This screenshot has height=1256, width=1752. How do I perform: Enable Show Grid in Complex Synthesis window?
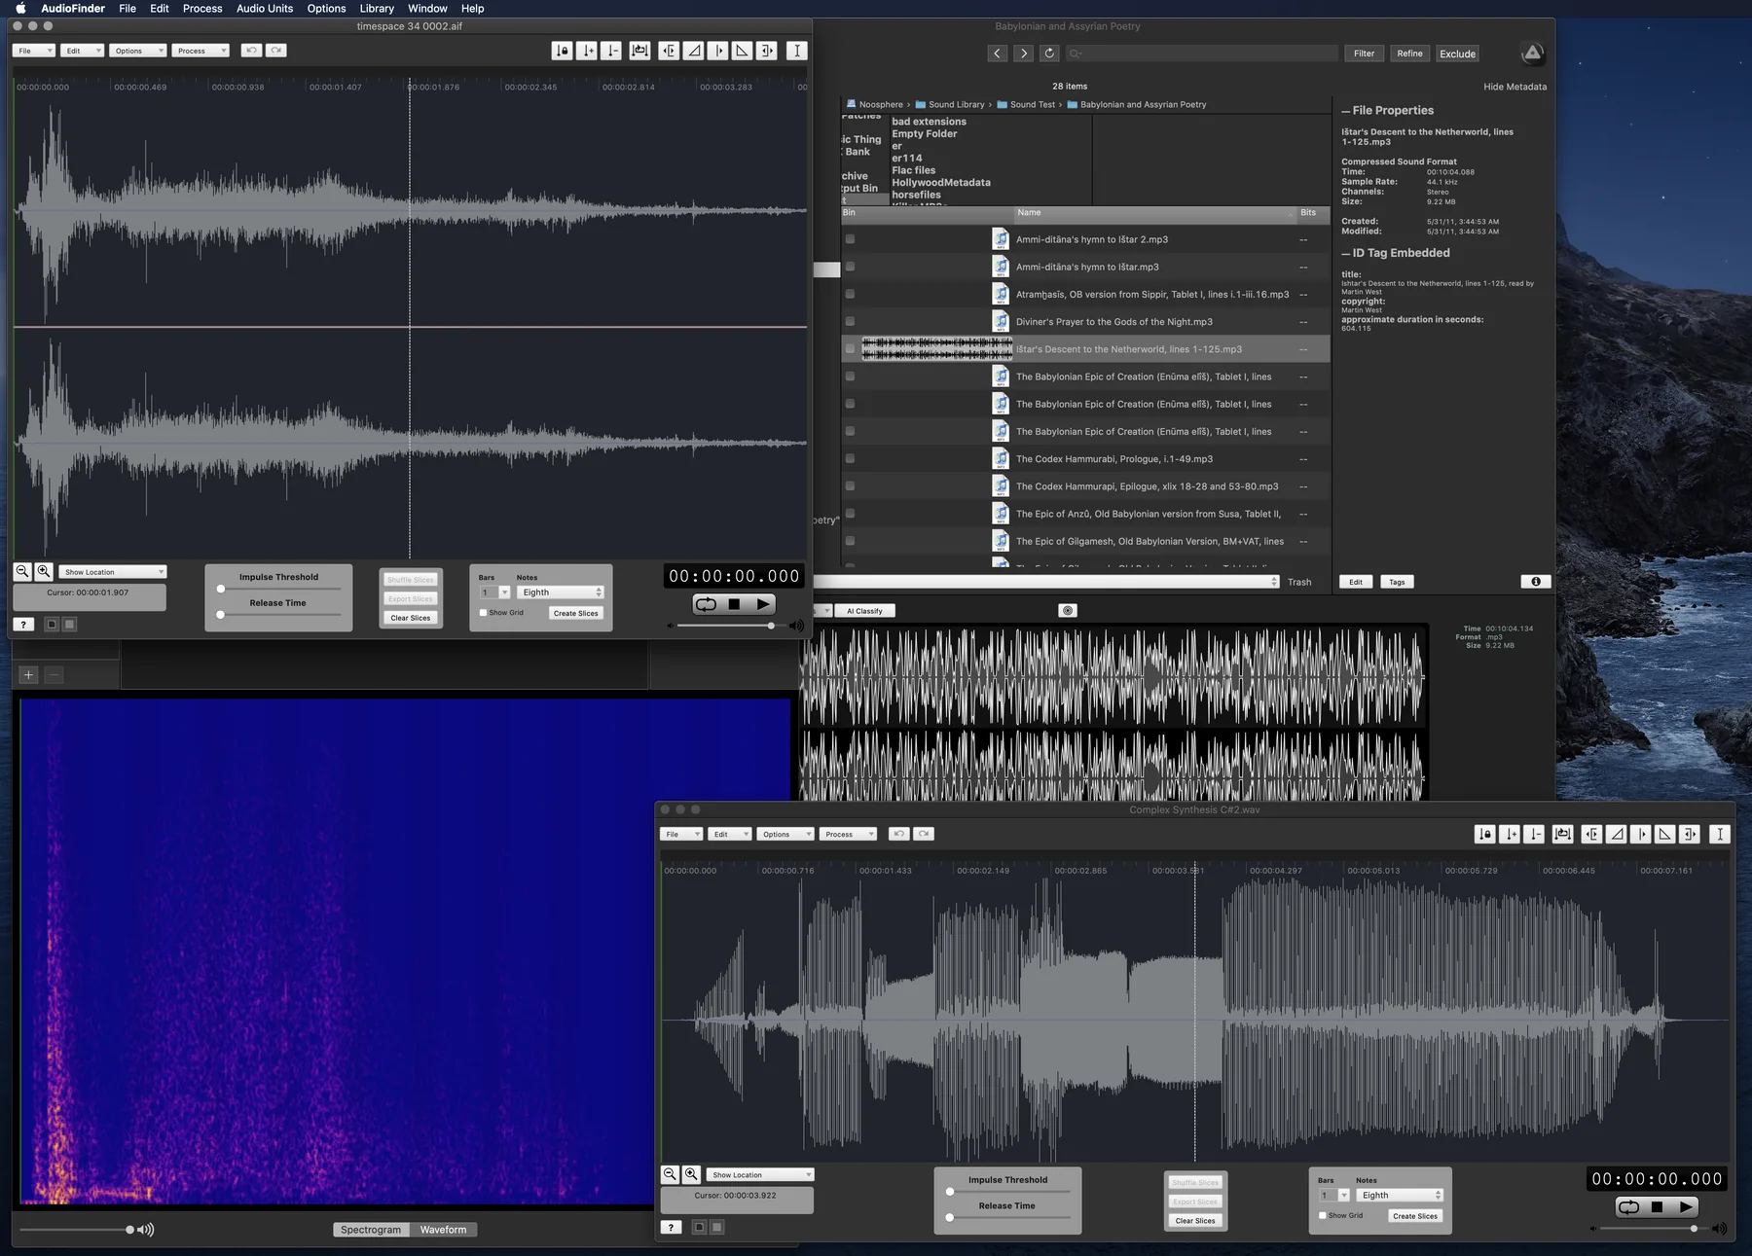coord(1322,1215)
